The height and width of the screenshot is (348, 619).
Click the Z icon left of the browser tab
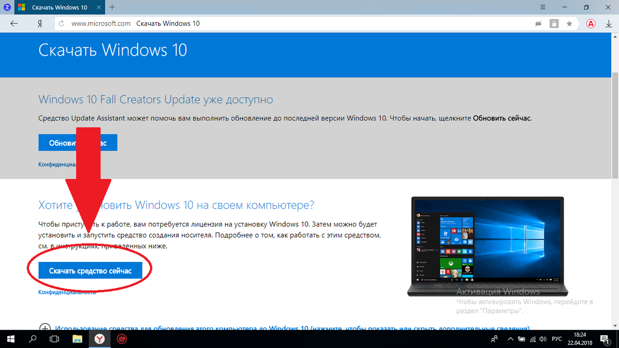click(7, 7)
